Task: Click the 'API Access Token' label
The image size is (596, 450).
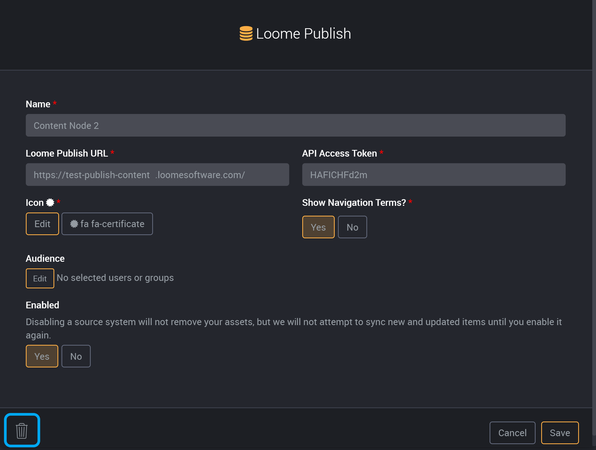Action: point(339,153)
